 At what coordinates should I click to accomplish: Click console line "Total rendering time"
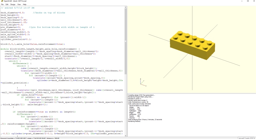[145, 119]
